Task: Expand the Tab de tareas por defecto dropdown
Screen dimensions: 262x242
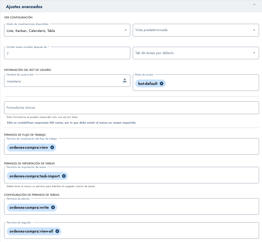Action: tap(254, 53)
